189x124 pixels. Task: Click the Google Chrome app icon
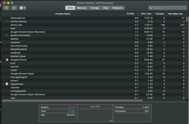[x=7, y=60]
